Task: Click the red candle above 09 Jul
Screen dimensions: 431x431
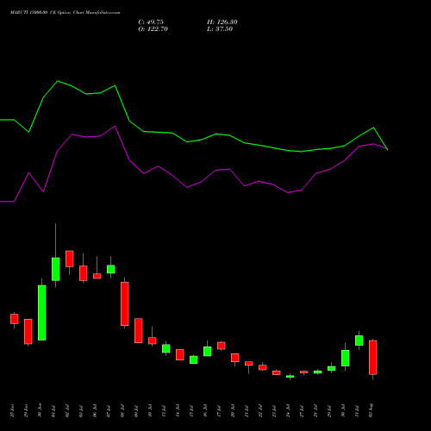Action: pyautogui.click(x=139, y=330)
